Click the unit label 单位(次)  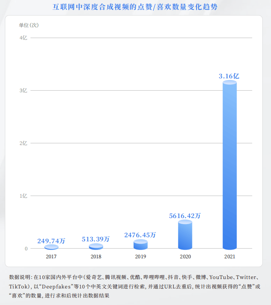tap(29, 25)
